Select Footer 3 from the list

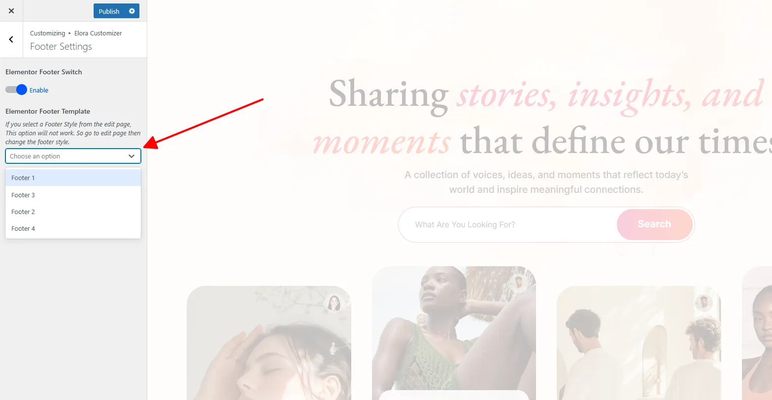[73, 195]
